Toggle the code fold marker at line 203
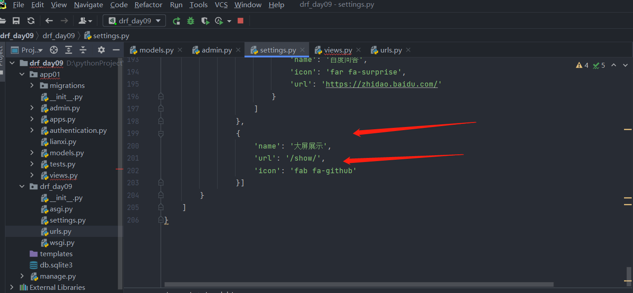The width and height of the screenshot is (633, 293). tap(161, 183)
